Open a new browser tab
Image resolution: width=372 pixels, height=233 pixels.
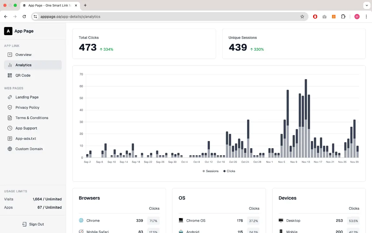pos(85,5)
